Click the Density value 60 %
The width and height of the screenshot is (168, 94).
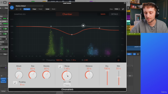(46, 69)
